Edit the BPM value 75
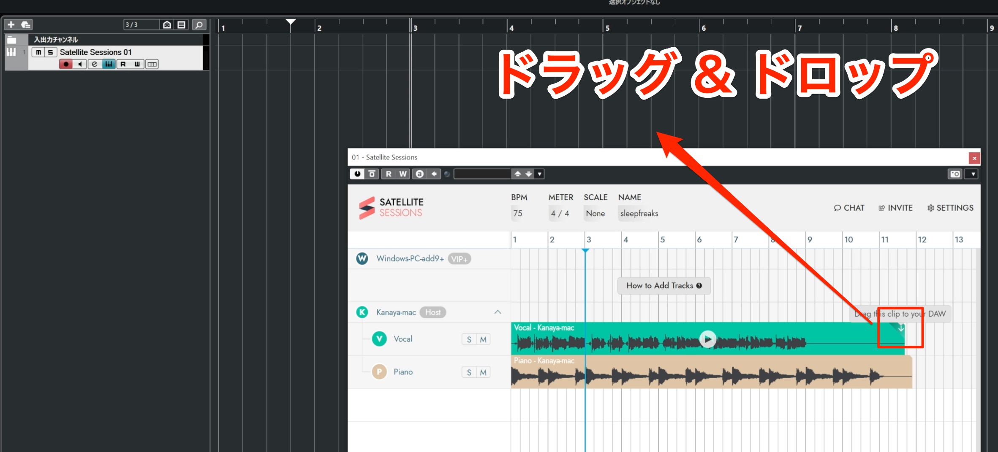The height and width of the screenshot is (452, 998). pos(518,213)
